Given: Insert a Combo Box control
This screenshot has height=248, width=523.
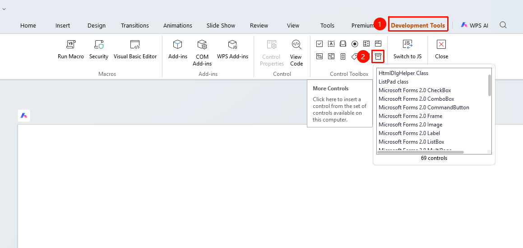Looking at the screenshot, I should [378, 44].
